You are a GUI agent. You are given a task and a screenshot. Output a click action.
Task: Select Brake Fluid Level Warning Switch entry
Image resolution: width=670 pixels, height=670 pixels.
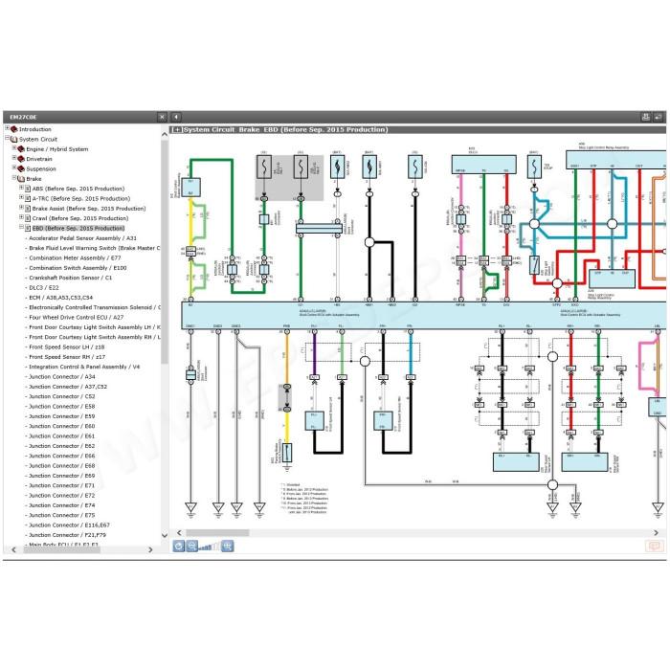pos(95,248)
